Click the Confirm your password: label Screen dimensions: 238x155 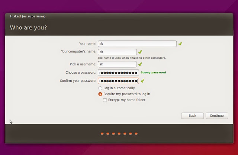(78, 81)
